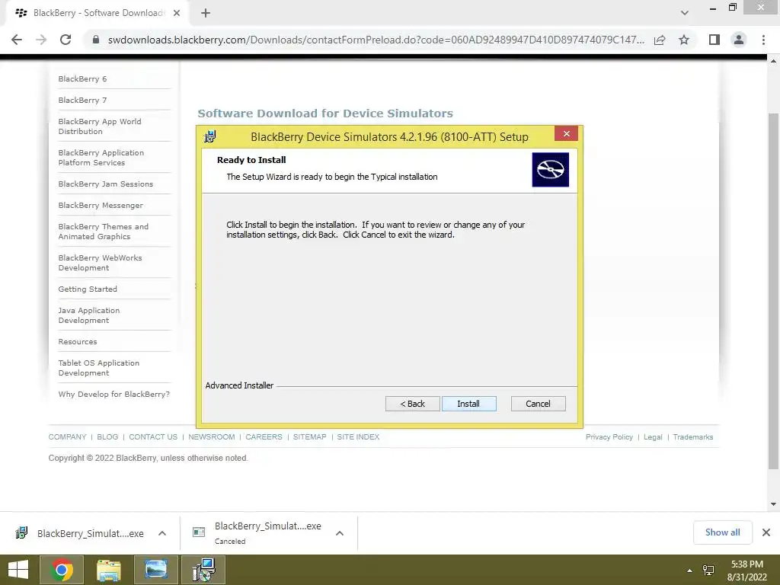
Task: Click NEWSROOM footer link
Action: 212,436
